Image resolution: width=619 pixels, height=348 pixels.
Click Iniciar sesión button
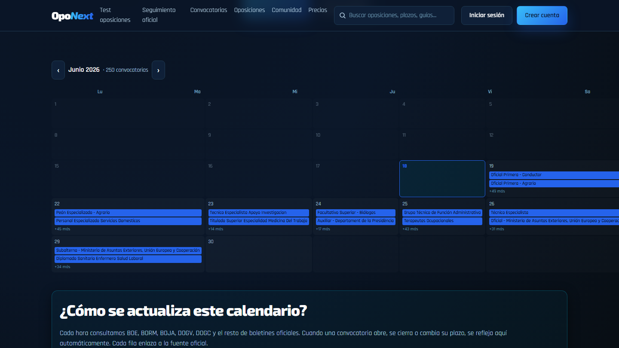pos(487,15)
